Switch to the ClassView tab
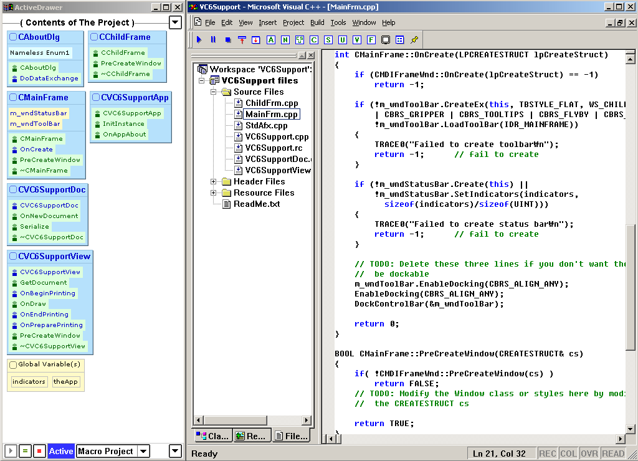The image size is (638, 461). coord(213,436)
